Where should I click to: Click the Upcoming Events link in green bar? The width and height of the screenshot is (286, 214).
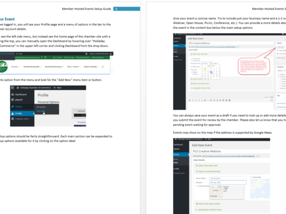[98, 57]
